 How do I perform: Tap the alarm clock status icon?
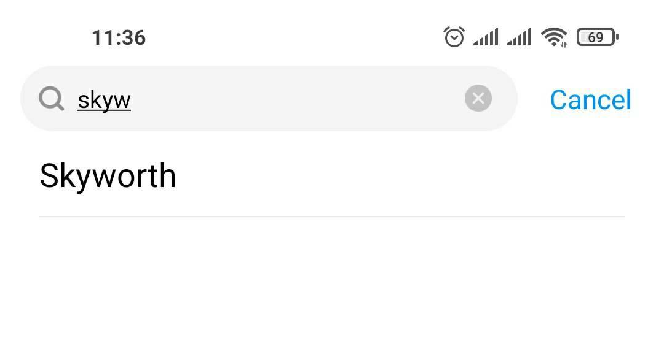[x=454, y=37]
